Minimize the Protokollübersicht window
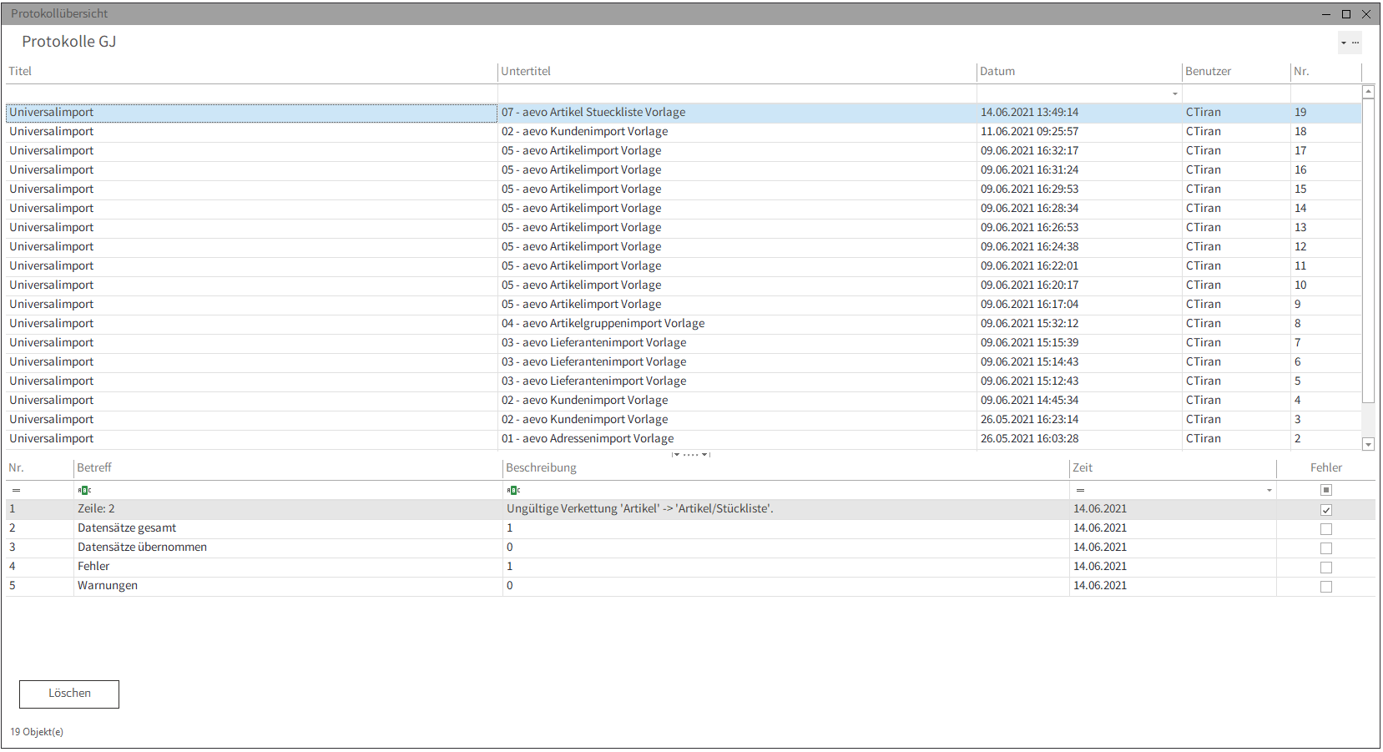Screen dimensions: 1383x752 coord(1326,13)
